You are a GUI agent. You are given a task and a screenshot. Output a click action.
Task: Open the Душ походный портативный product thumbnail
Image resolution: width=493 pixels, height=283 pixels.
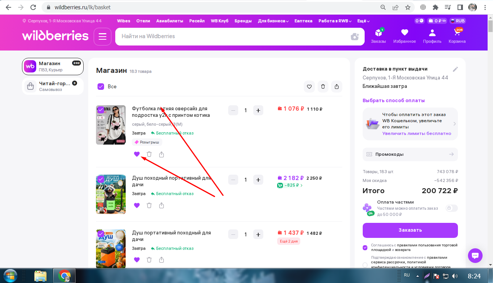pyautogui.click(x=111, y=194)
